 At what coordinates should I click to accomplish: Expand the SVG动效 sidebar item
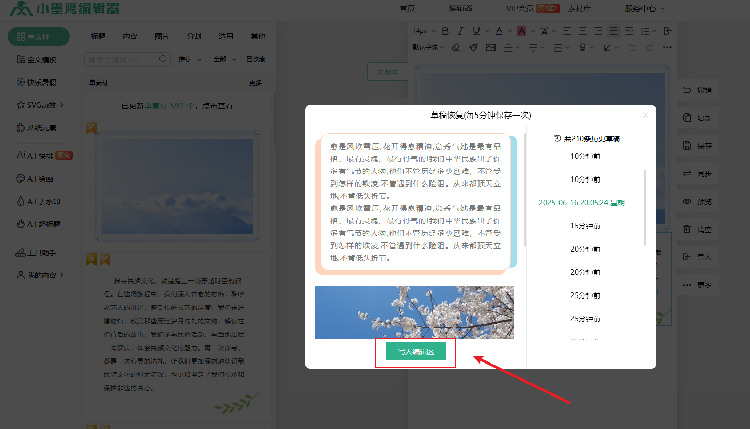coord(40,105)
